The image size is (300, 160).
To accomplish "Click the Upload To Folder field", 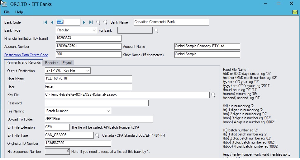I will click(99, 119).
